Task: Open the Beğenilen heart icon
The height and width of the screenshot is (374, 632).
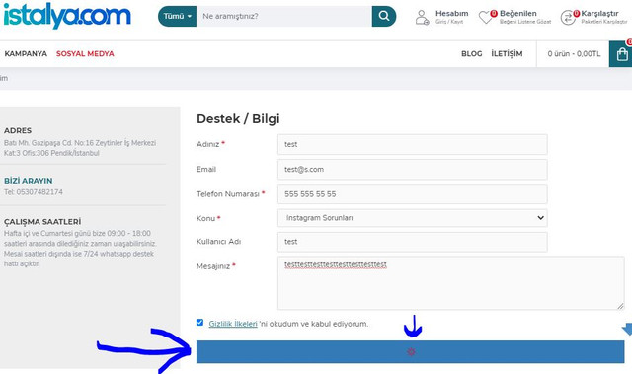Action: [x=486, y=17]
